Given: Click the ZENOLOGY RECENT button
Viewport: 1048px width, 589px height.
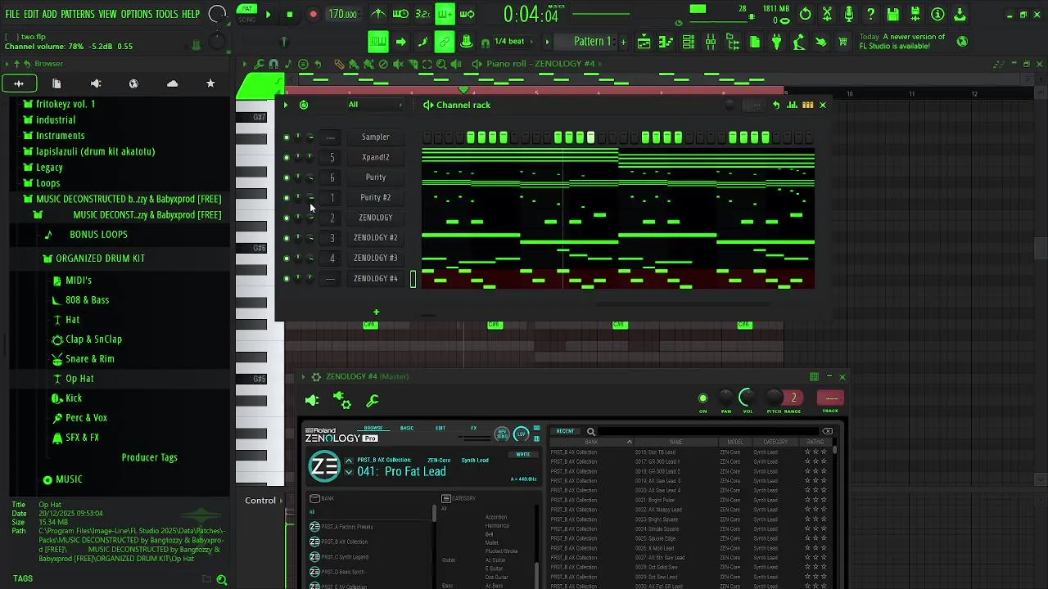Looking at the screenshot, I should (x=565, y=431).
